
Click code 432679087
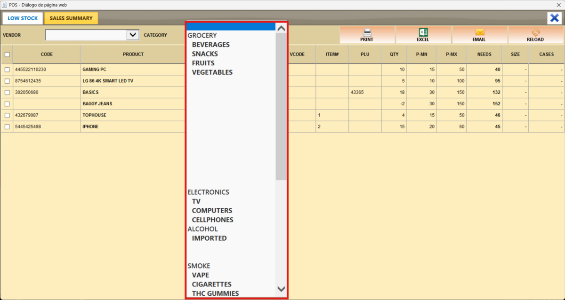(27, 115)
